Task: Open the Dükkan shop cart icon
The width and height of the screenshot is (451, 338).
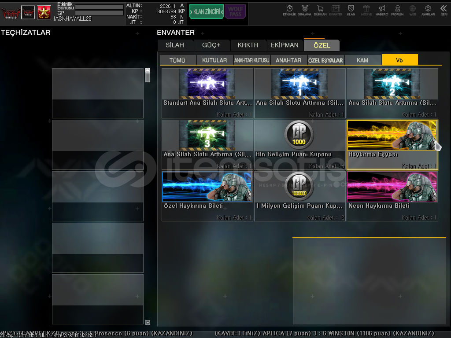Action: (320, 10)
